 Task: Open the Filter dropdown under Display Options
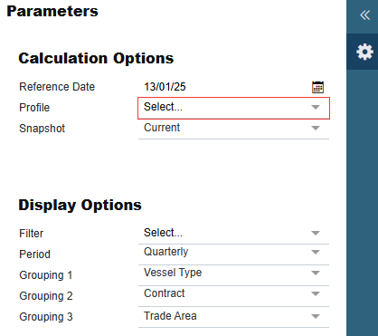tap(233, 234)
